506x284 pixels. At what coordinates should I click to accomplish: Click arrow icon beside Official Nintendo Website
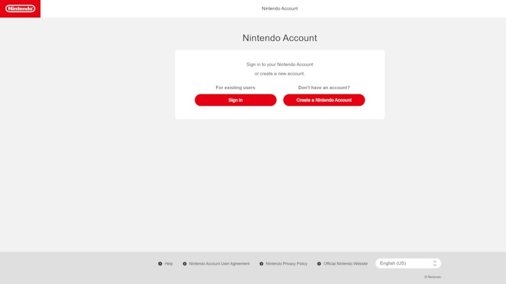pos(319,264)
